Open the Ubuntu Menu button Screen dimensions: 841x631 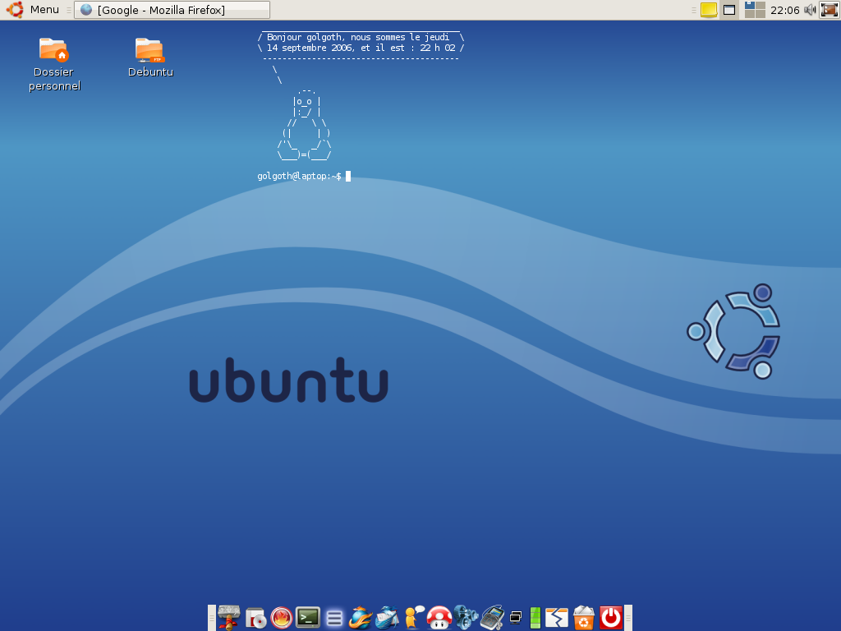tap(32, 10)
